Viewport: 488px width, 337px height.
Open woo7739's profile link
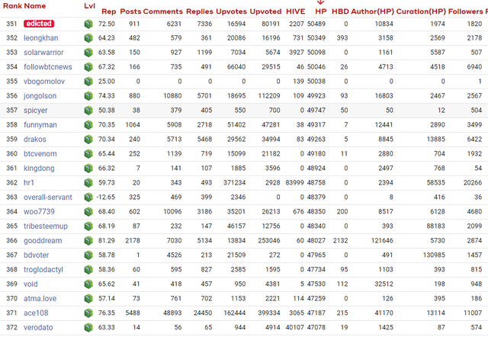[x=39, y=212]
